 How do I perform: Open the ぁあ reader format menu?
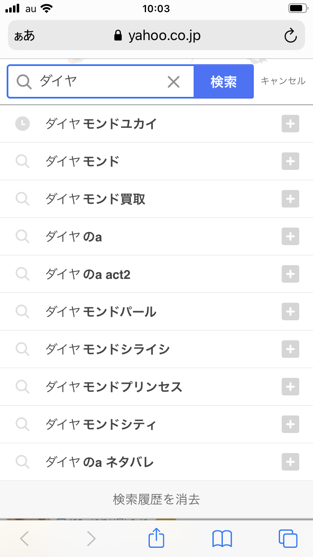[25, 36]
